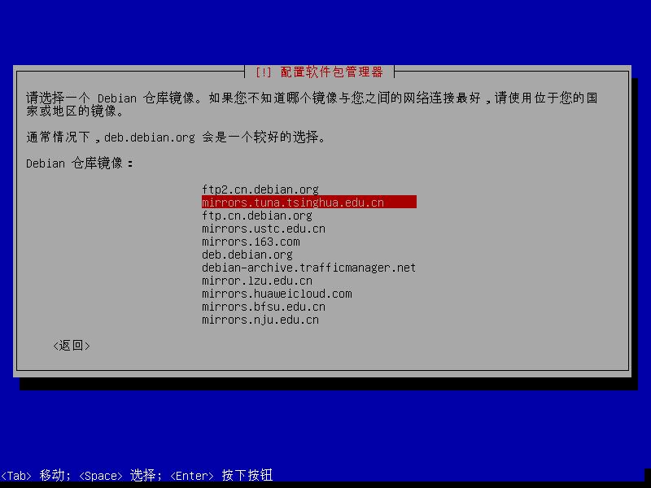The image size is (651, 488).
Task: Select debian-archive.trafficmanager.net mirror
Action: point(309,268)
